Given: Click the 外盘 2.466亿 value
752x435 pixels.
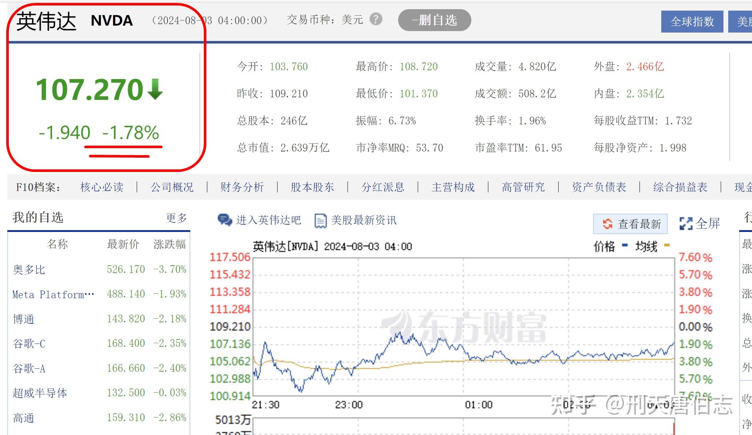Looking at the screenshot, I should coord(645,67).
